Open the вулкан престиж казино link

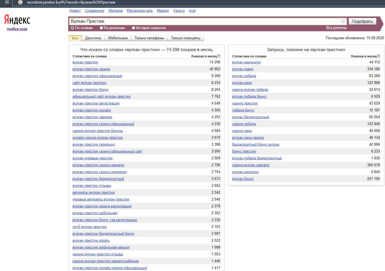91,69
